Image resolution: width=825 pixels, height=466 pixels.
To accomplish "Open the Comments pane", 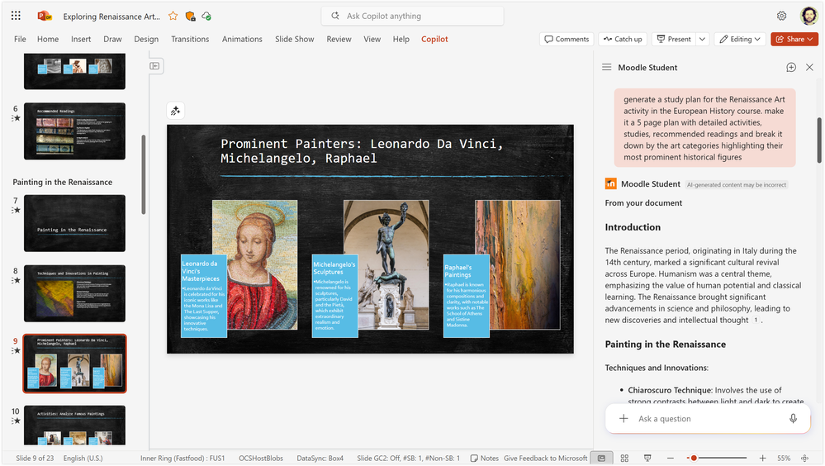I will click(567, 39).
